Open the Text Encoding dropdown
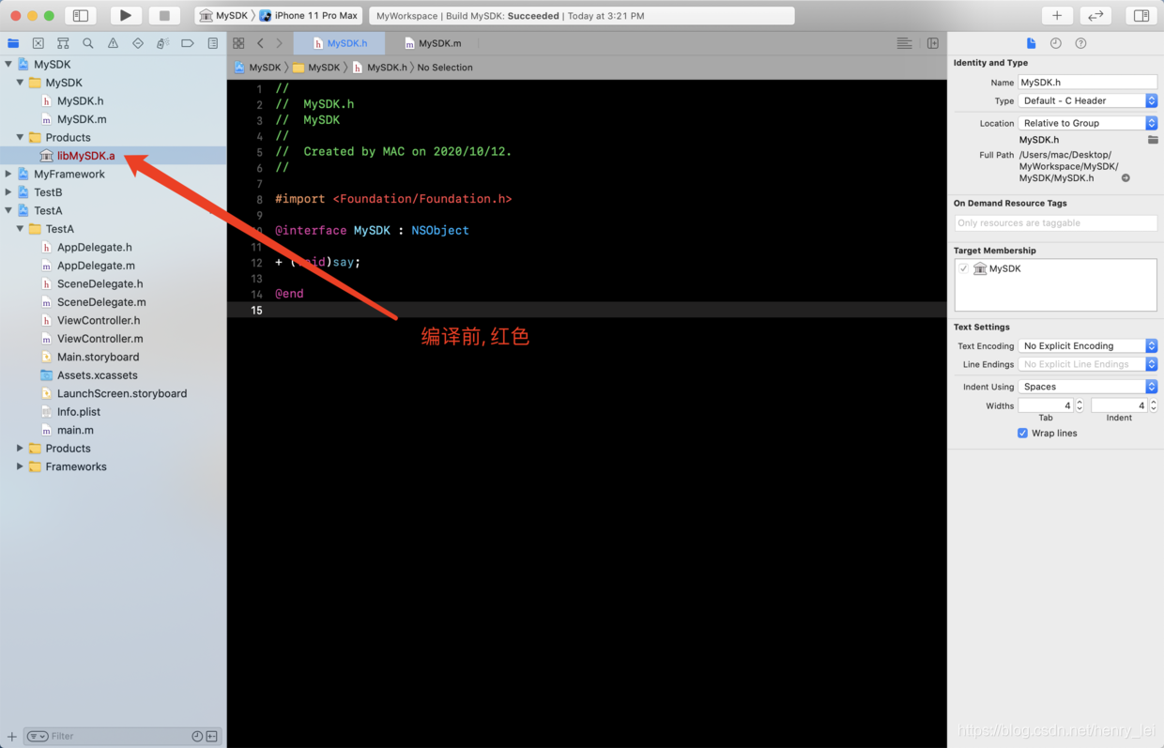1164x748 pixels. 1087,345
